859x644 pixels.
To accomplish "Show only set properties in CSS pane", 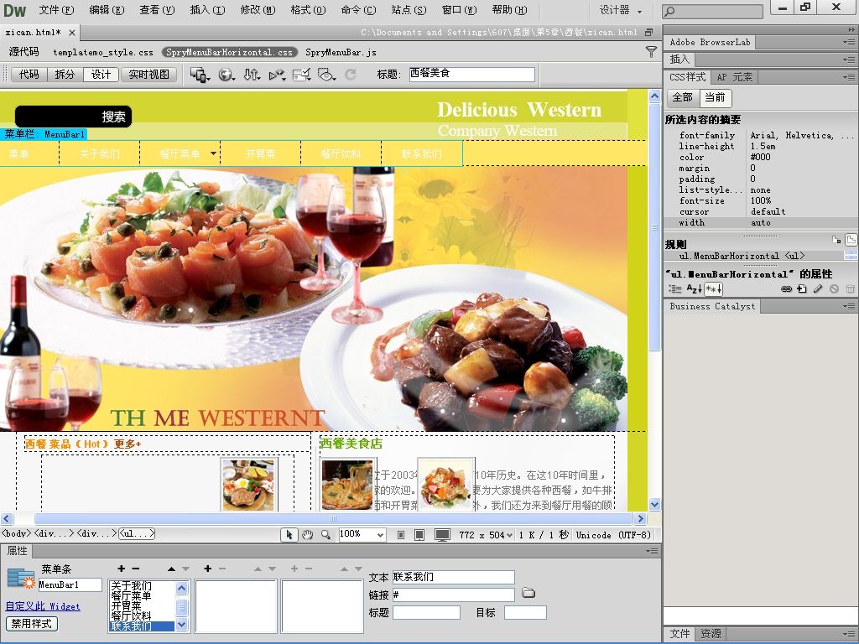I will [x=713, y=288].
